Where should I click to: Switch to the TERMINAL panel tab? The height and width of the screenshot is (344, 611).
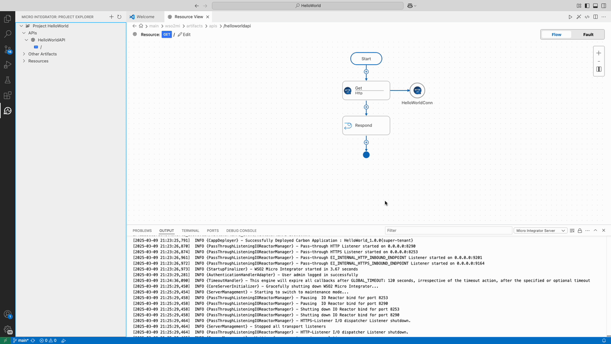point(190,231)
